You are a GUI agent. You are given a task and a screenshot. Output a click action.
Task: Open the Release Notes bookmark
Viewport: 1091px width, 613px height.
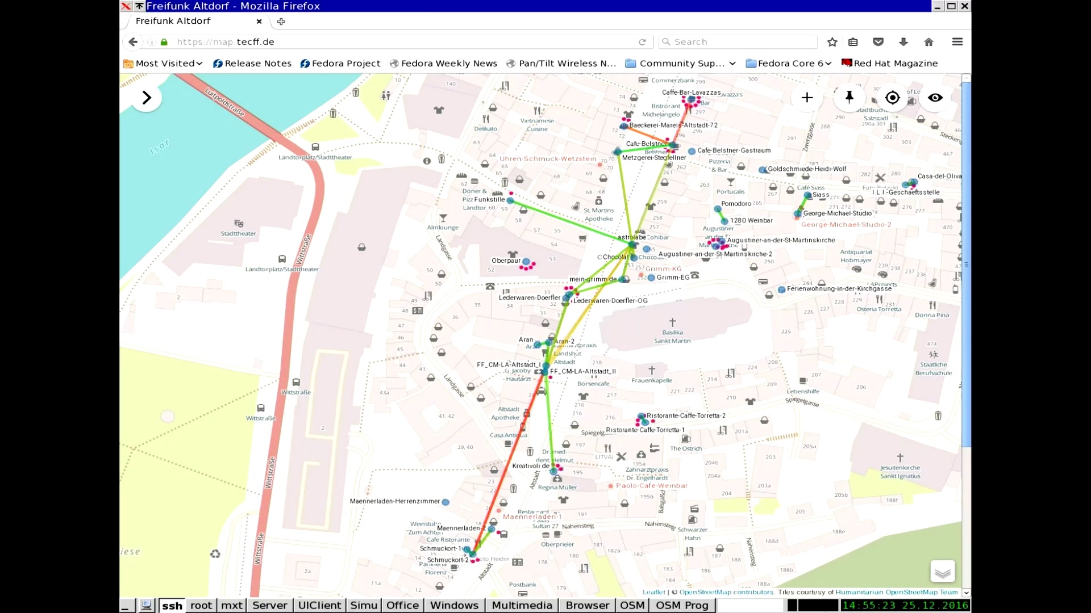coord(252,64)
